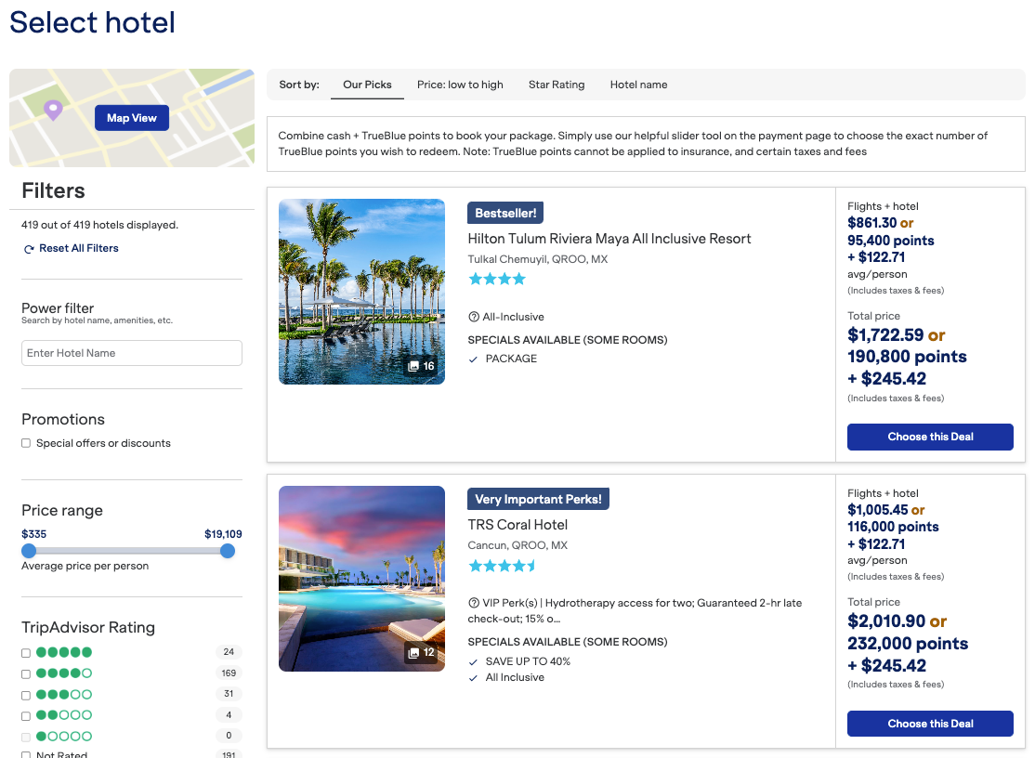Image resolution: width=1035 pixels, height=758 pixels.
Task: Choose this Deal for Hilton Tulum
Action: (x=930, y=437)
